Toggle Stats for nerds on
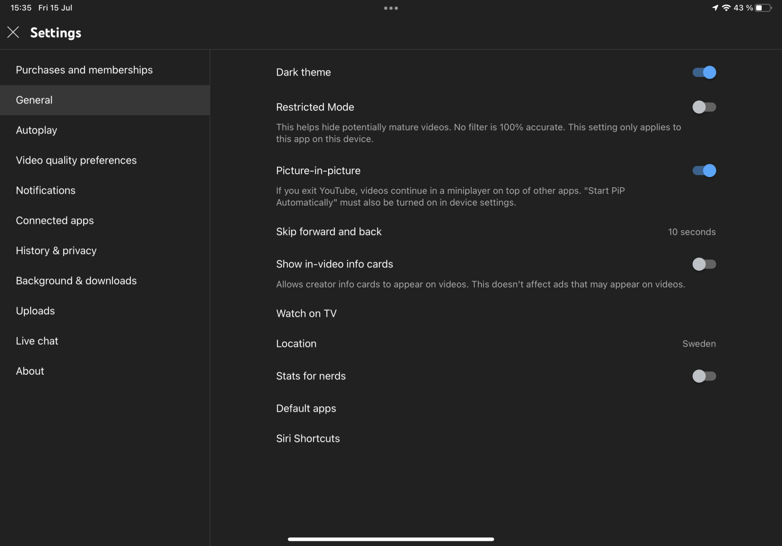The width and height of the screenshot is (782, 546). click(704, 376)
